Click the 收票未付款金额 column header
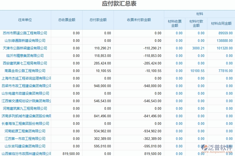Viewport: 235px width, 156px height. point(138,20)
